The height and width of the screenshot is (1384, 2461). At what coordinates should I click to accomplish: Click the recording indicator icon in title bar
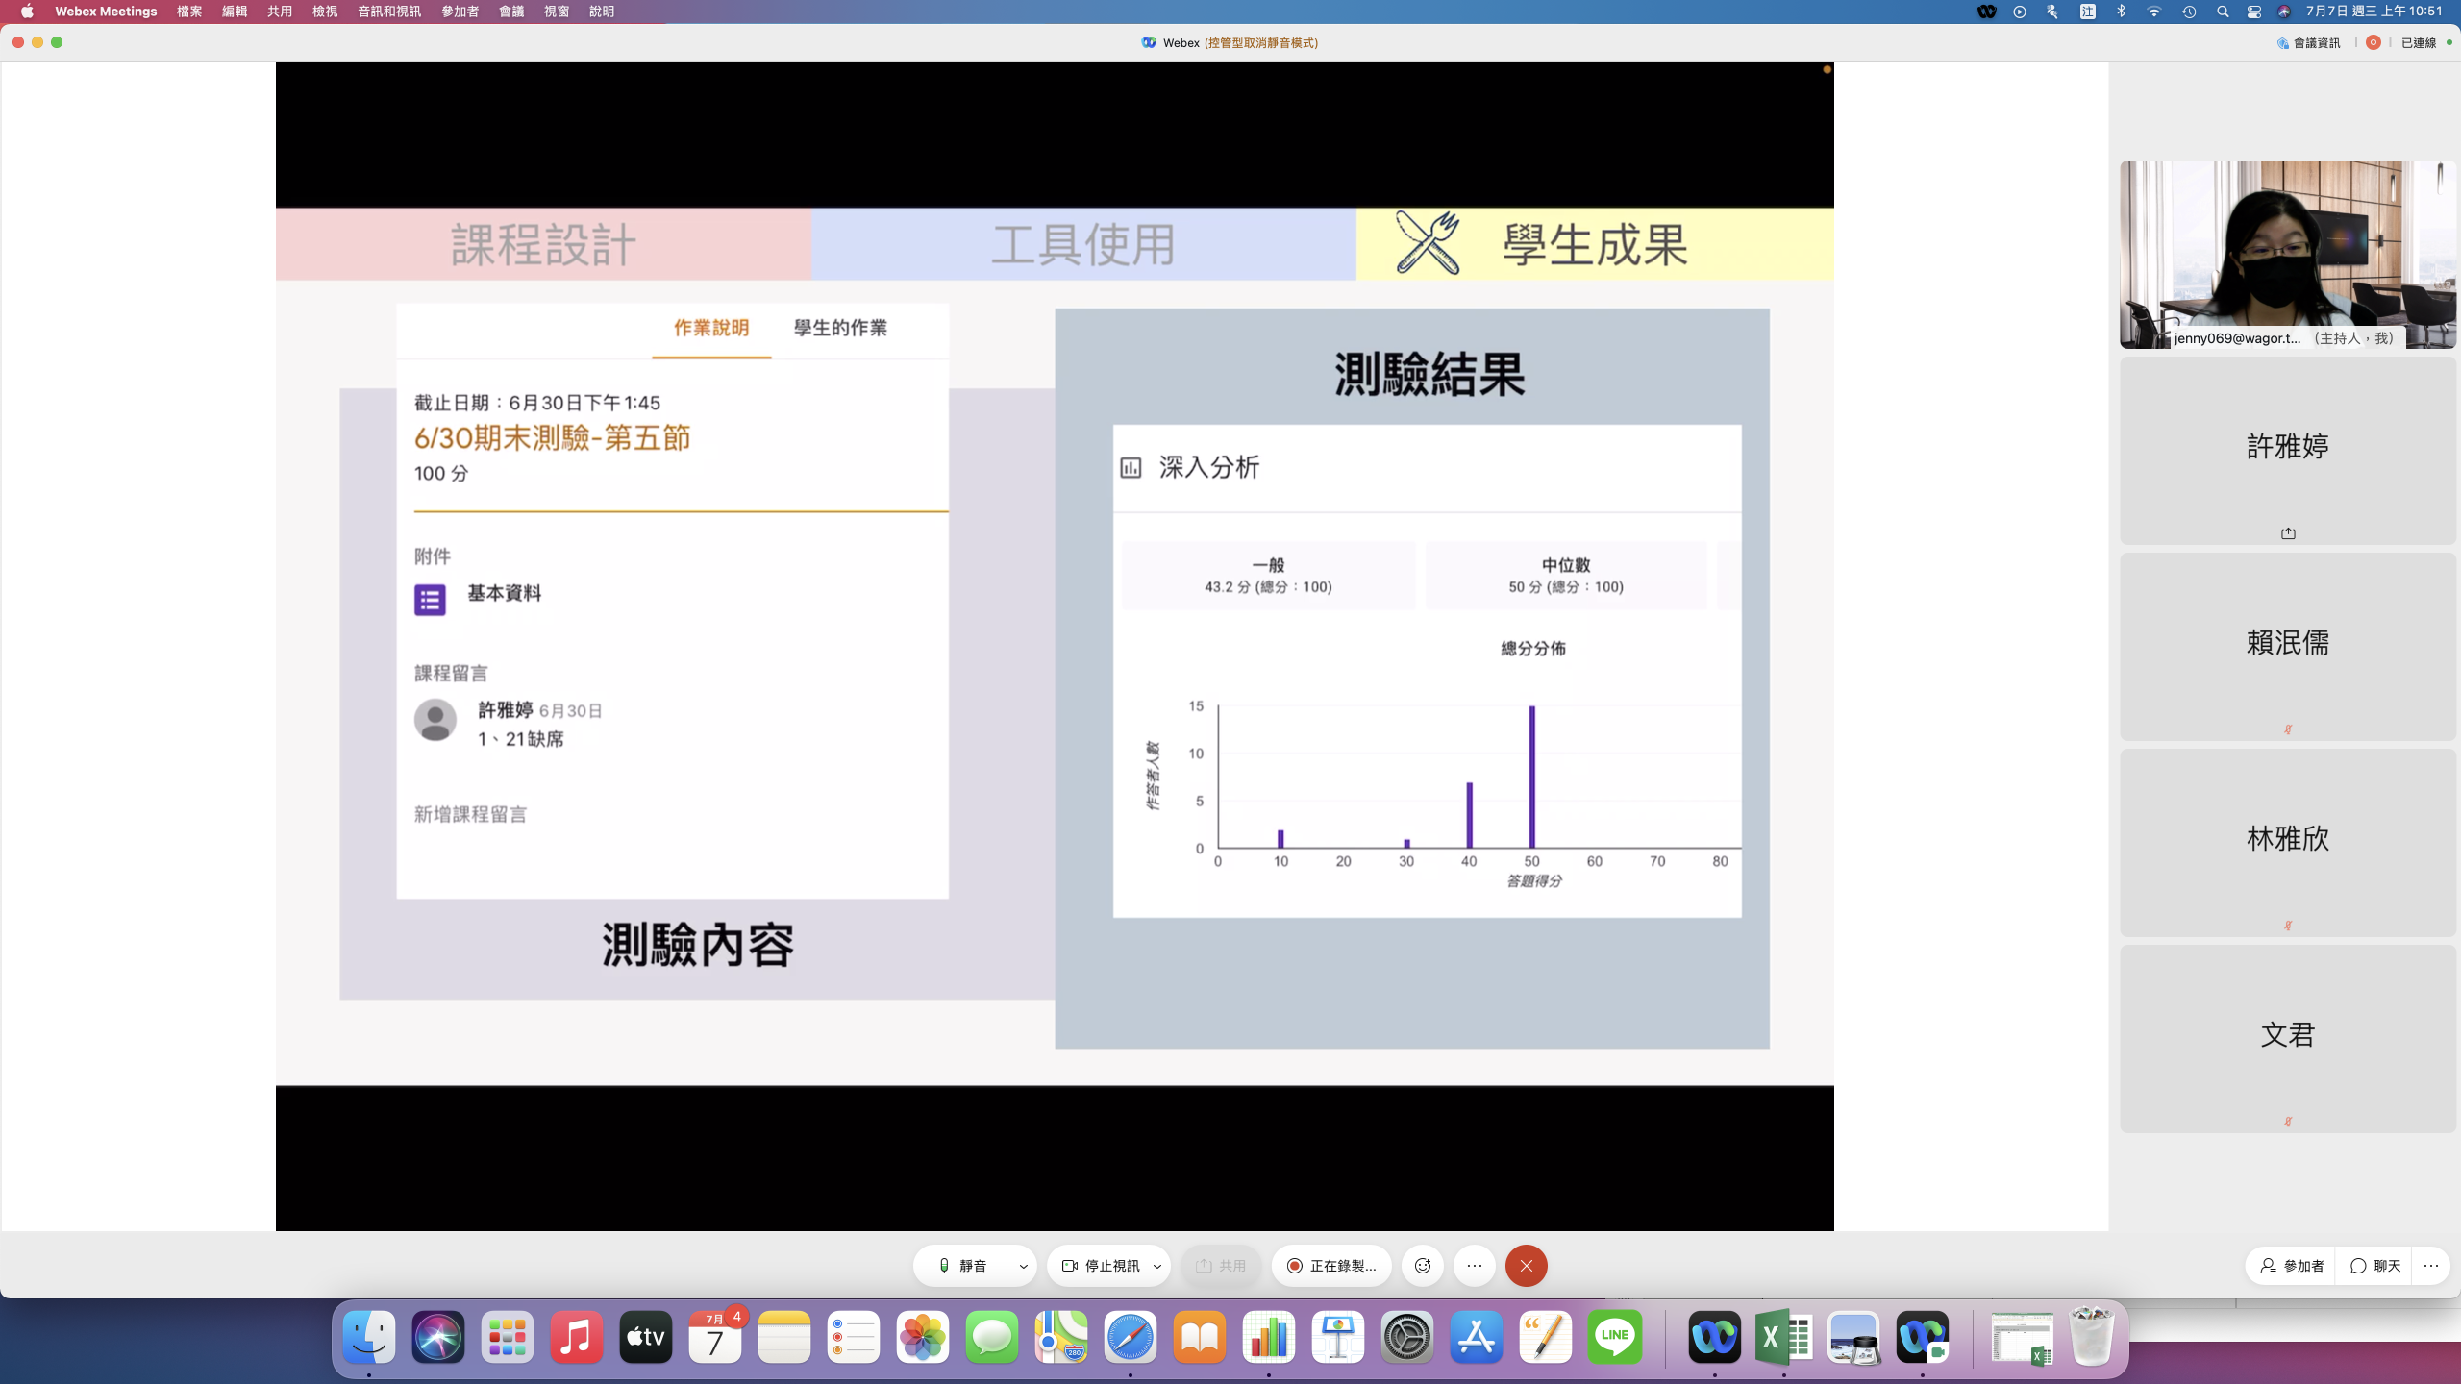[x=2374, y=43]
